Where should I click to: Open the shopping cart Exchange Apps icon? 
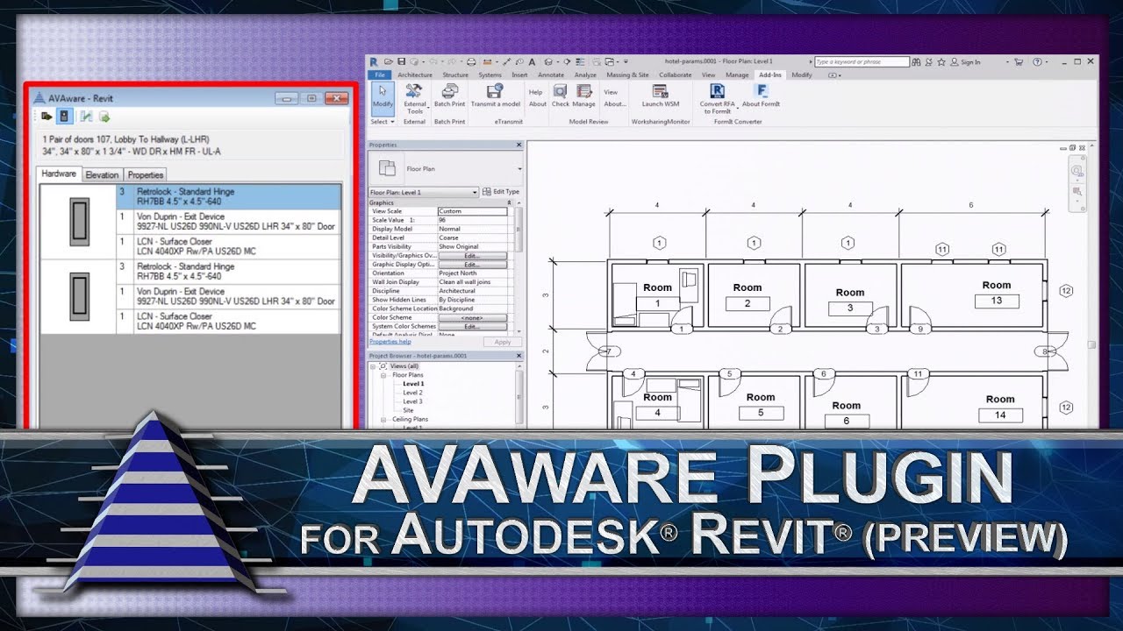(1019, 62)
